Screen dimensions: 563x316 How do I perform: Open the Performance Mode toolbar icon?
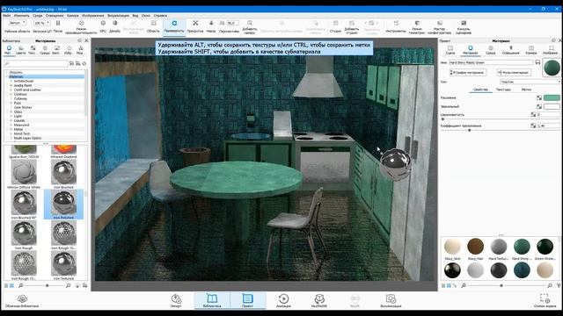[81, 27]
